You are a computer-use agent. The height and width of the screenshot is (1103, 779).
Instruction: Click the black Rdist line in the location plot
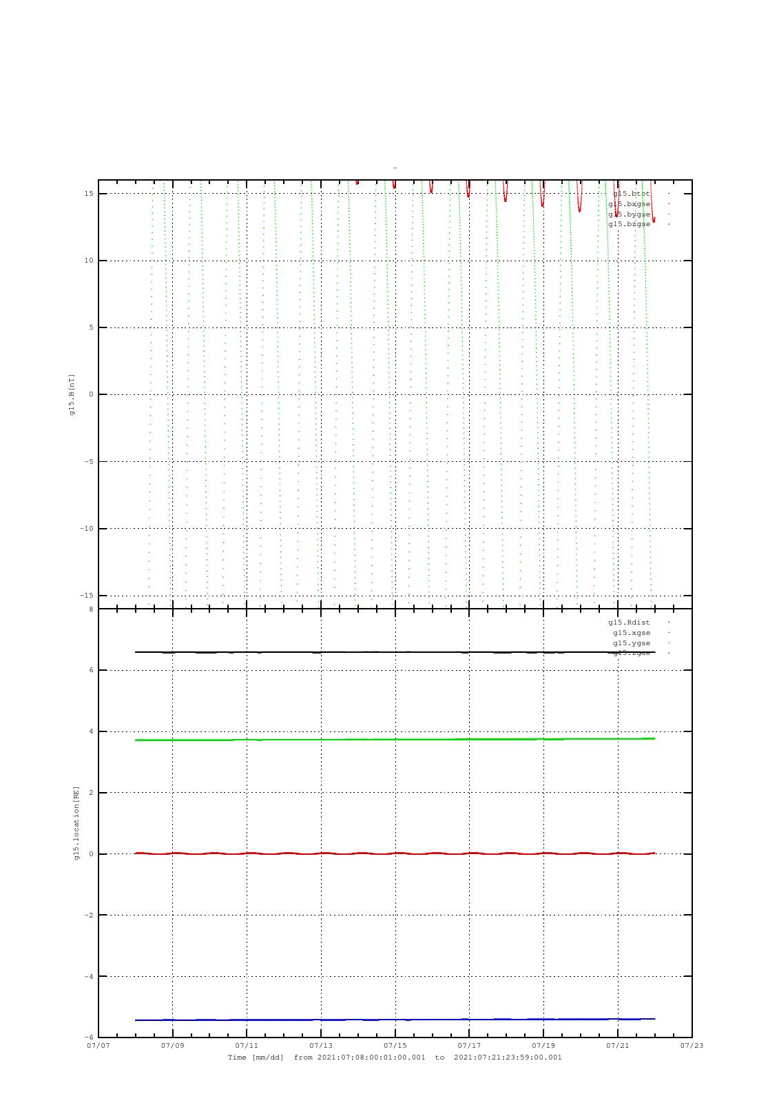point(395,652)
